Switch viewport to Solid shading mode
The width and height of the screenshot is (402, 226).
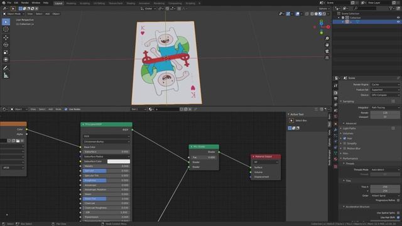tap(316, 14)
